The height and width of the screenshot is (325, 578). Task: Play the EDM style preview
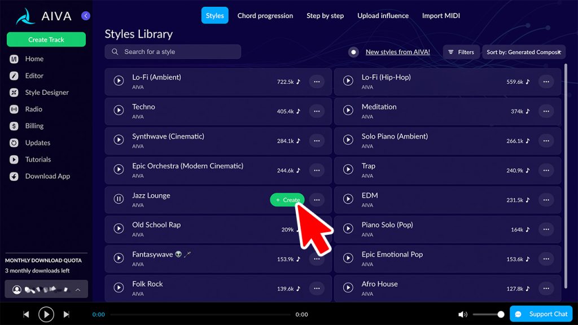click(x=348, y=199)
